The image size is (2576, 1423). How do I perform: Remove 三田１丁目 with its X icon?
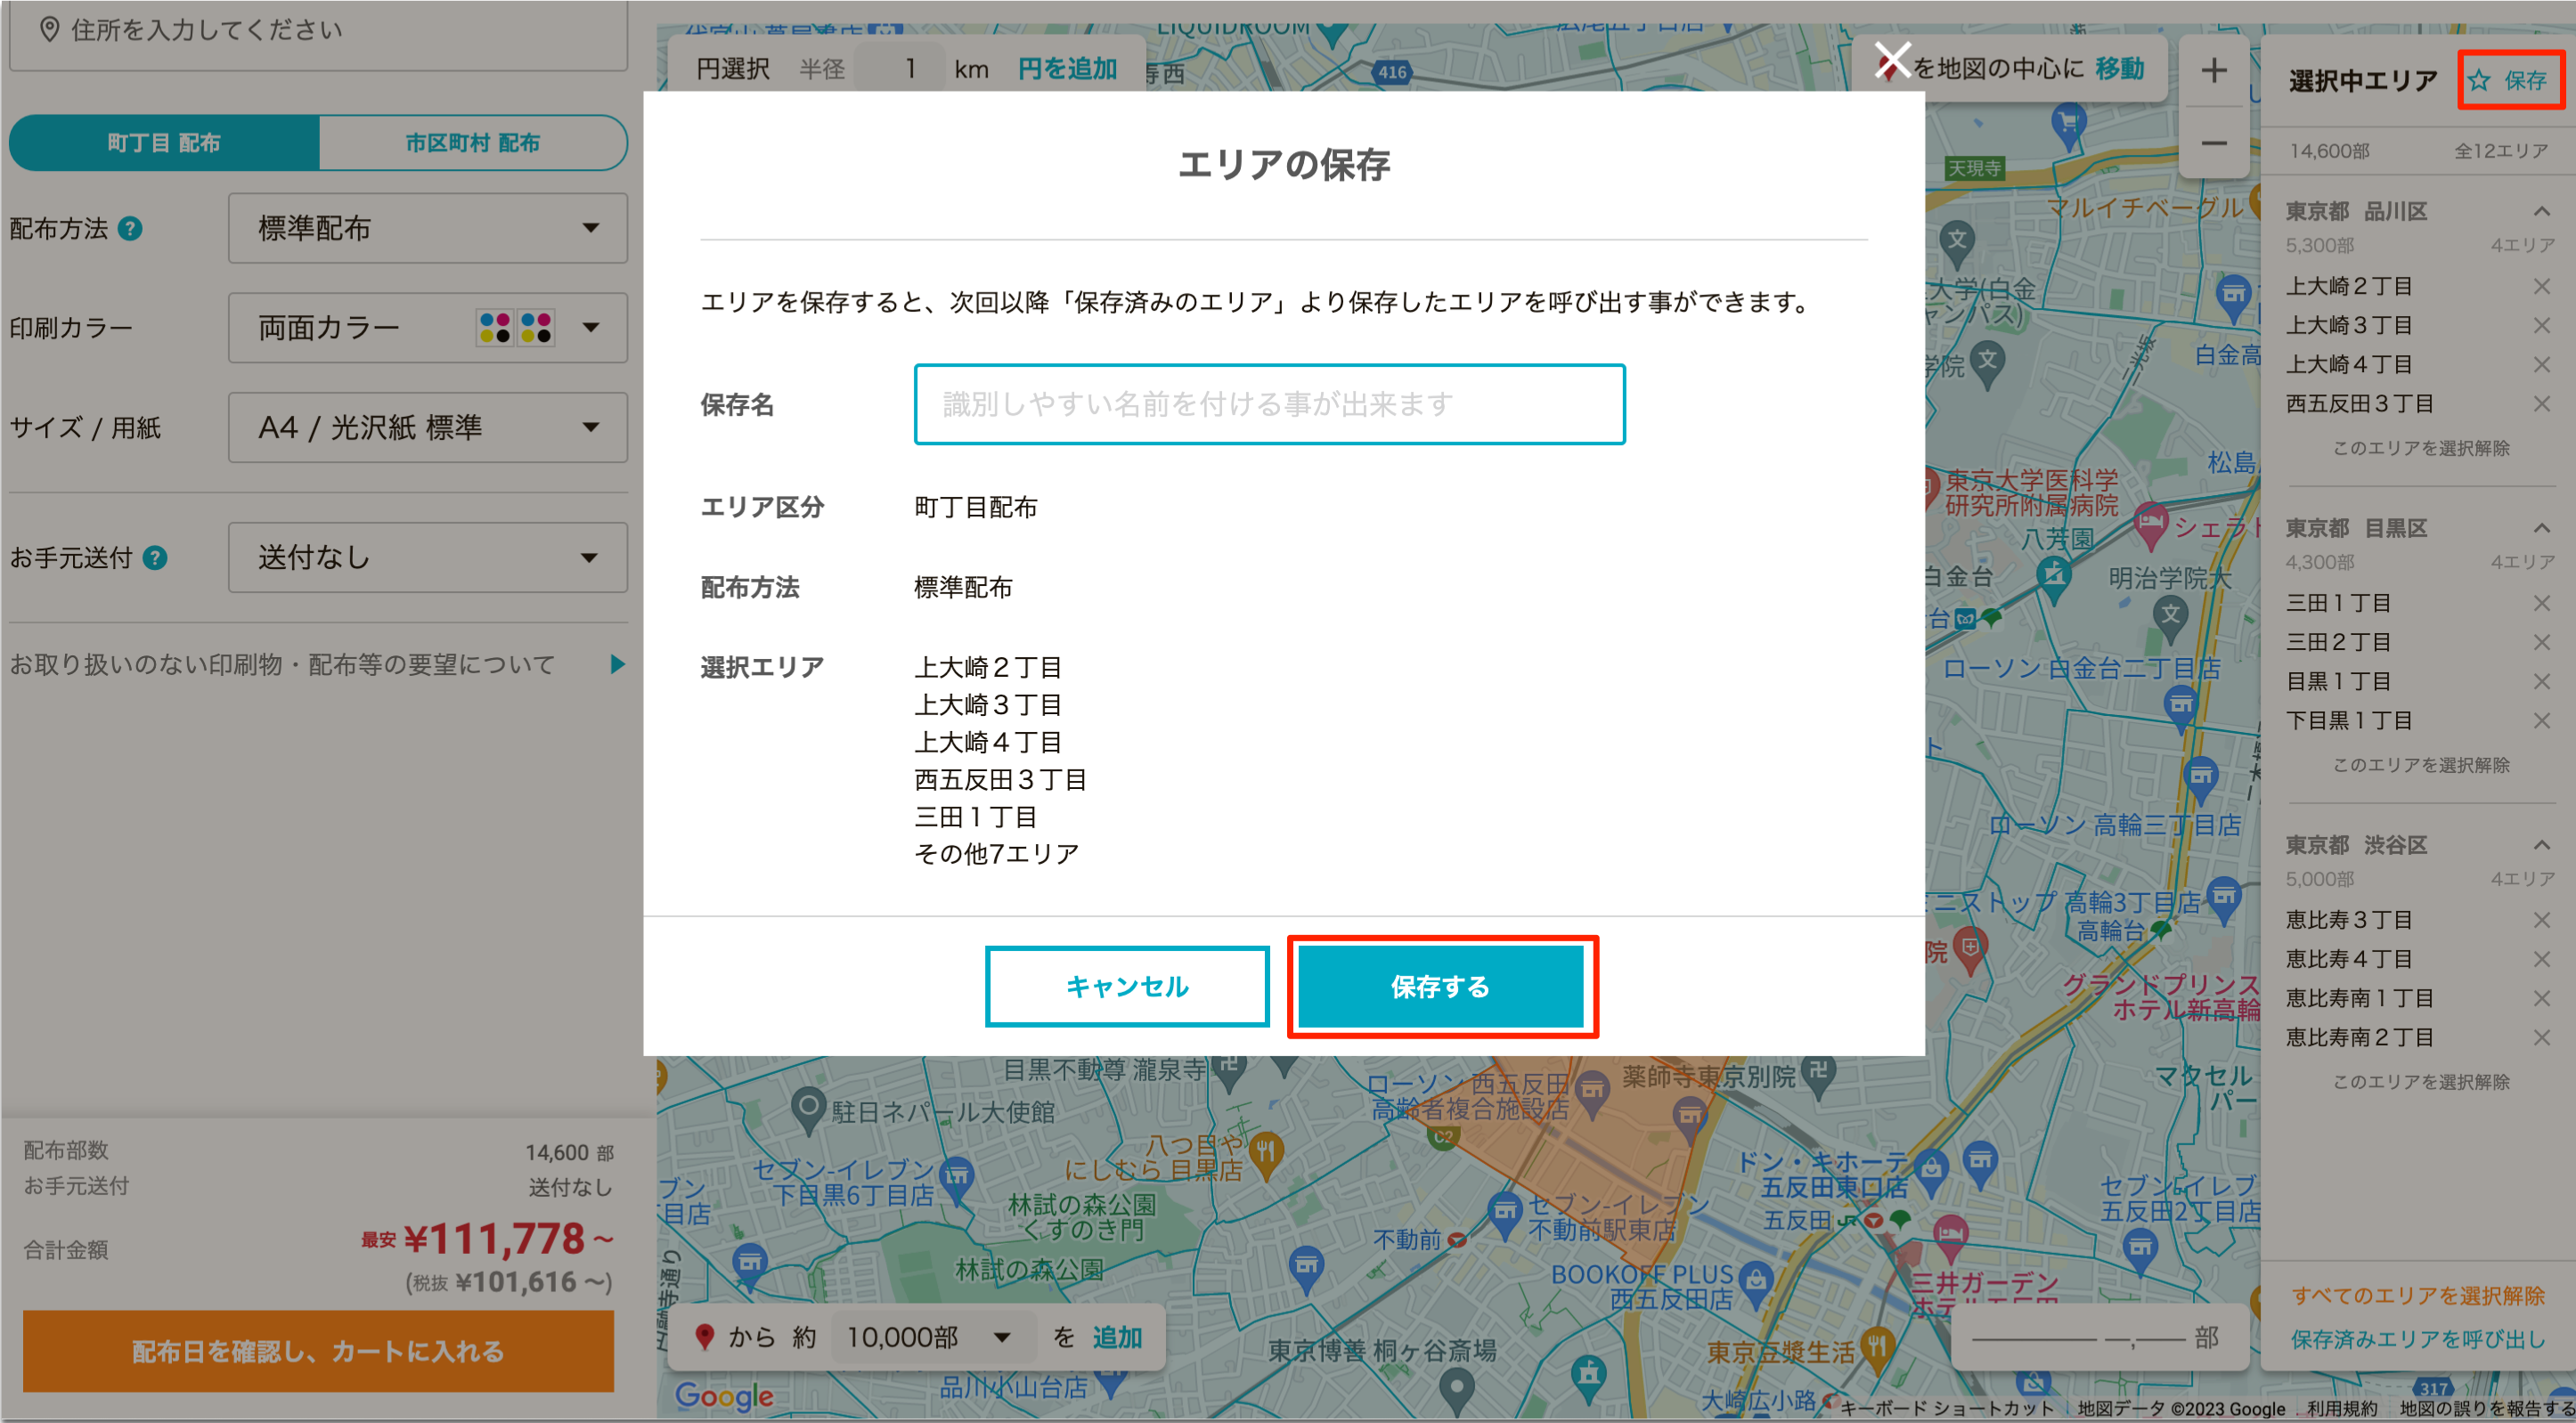pyautogui.click(x=2541, y=603)
